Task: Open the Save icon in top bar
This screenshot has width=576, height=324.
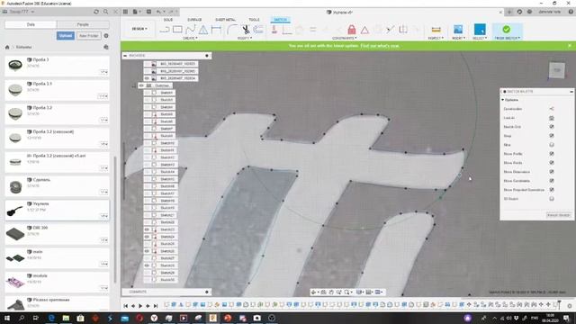Action: click(x=148, y=12)
